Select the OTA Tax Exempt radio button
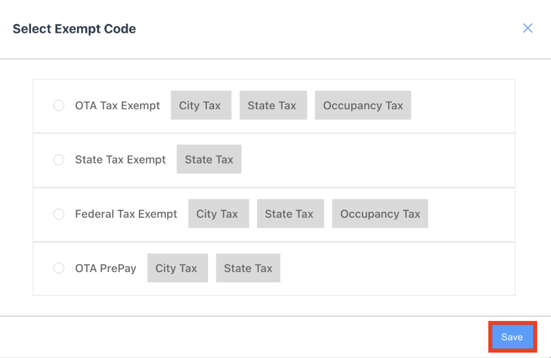 pos(58,105)
